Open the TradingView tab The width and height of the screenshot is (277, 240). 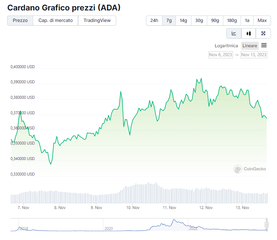pyautogui.click(x=97, y=21)
